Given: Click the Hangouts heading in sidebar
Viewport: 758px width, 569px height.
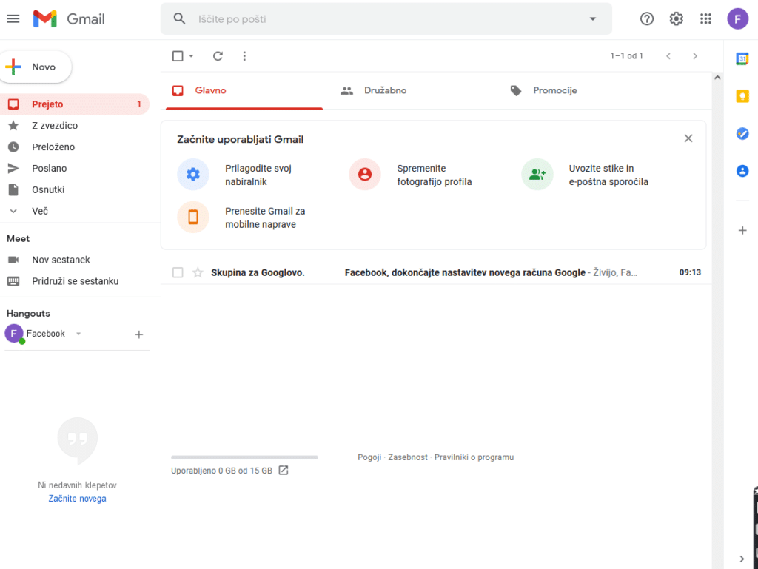Looking at the screenshot, I should click(x=29, y=314).
